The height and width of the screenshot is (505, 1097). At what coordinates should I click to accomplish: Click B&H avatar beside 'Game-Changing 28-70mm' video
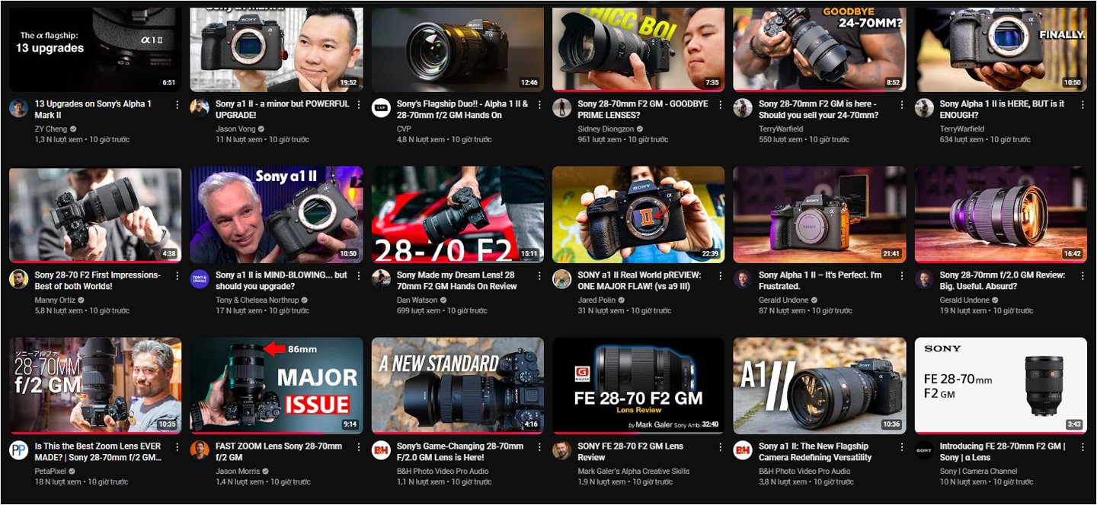[381, 449]
